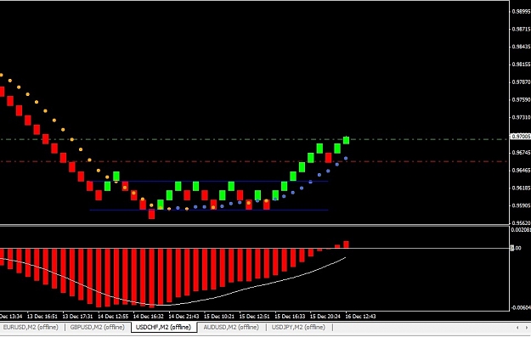
Task: Select the lower blue range line
Action: point(209,211)
